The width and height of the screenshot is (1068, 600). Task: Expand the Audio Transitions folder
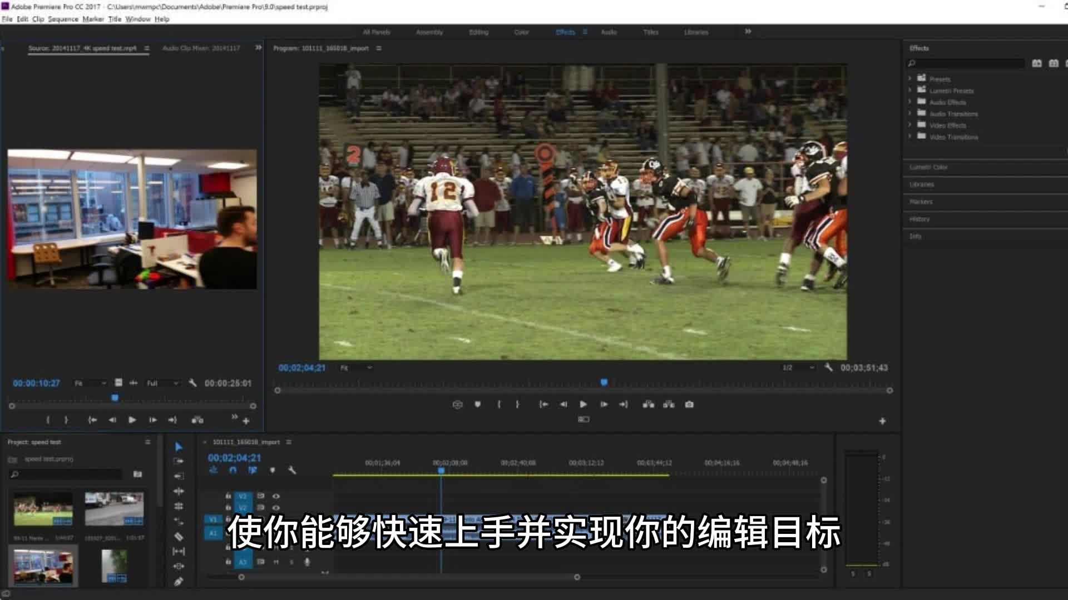(x=910, y=114)
